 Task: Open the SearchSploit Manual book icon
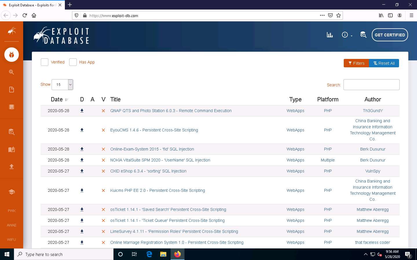[12, 149]
